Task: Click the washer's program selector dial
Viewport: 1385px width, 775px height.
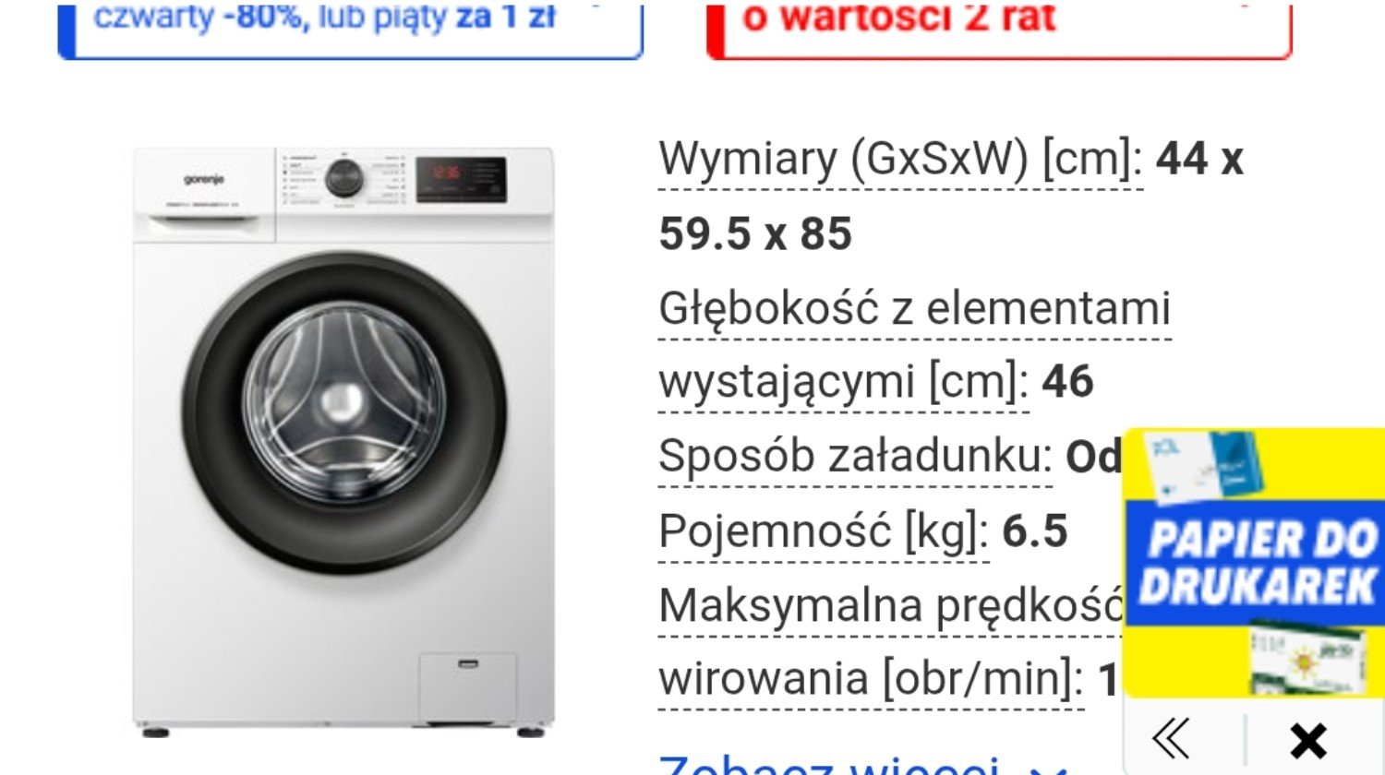Action: (x=344, y=178)
